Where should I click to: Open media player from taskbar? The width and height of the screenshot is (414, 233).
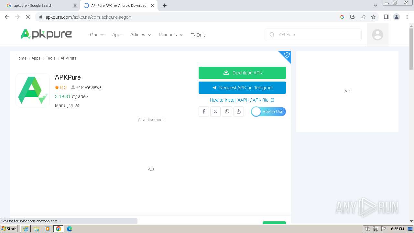(48, 229)
